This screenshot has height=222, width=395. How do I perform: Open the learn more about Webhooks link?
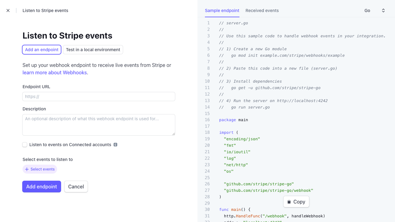point(55,73)
